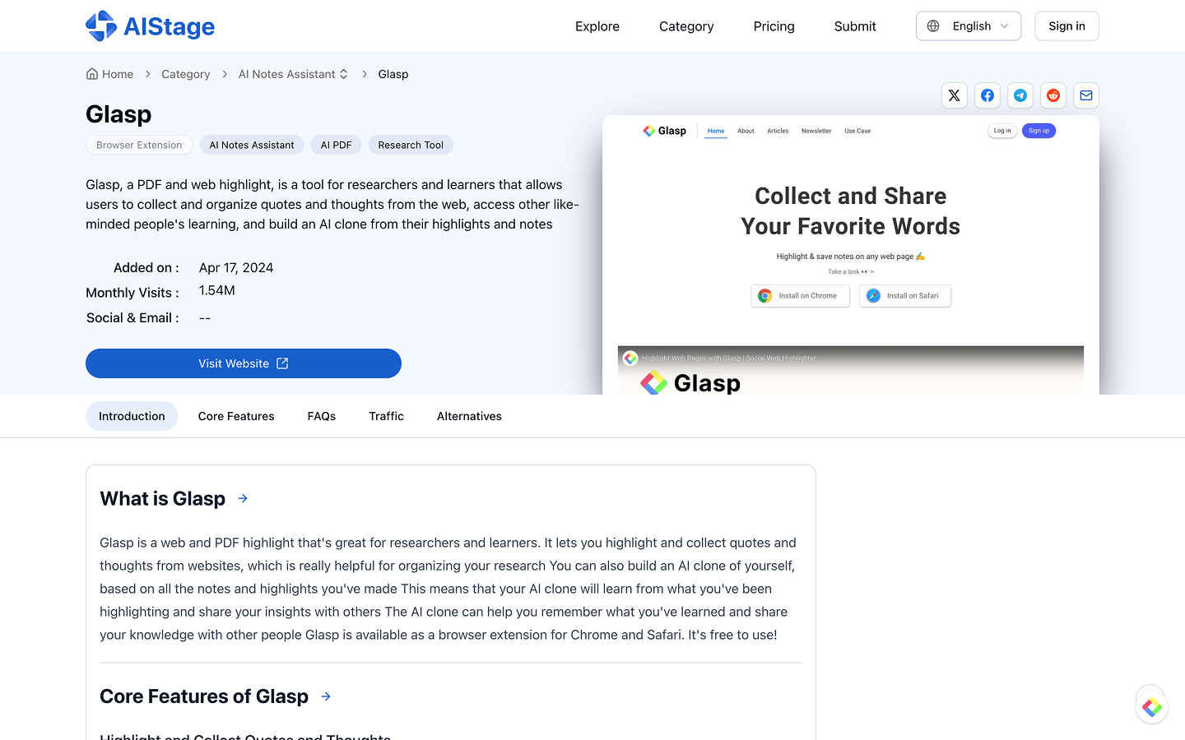Image resolution: width=1185 pixels, height=740 pixels.
Task: Click the Glasp website preview thumbnail headline
Action: point(851,211)
